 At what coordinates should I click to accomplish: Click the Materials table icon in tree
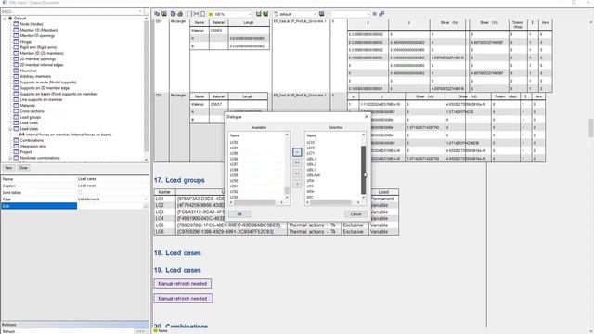[x=16, y=105]
